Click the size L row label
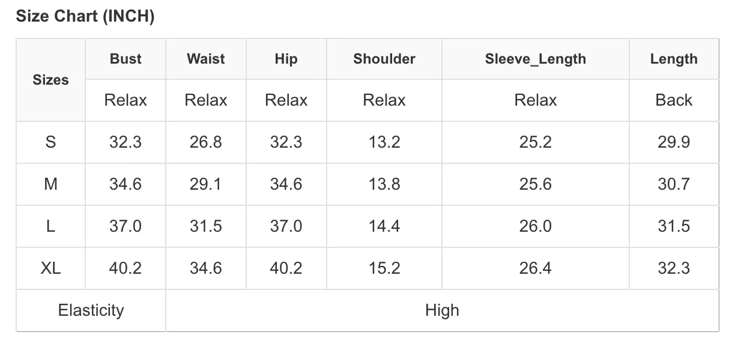 [50, 226]
